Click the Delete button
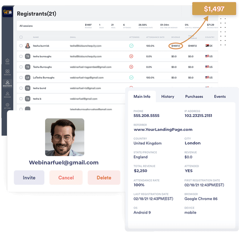 [104, 177]
